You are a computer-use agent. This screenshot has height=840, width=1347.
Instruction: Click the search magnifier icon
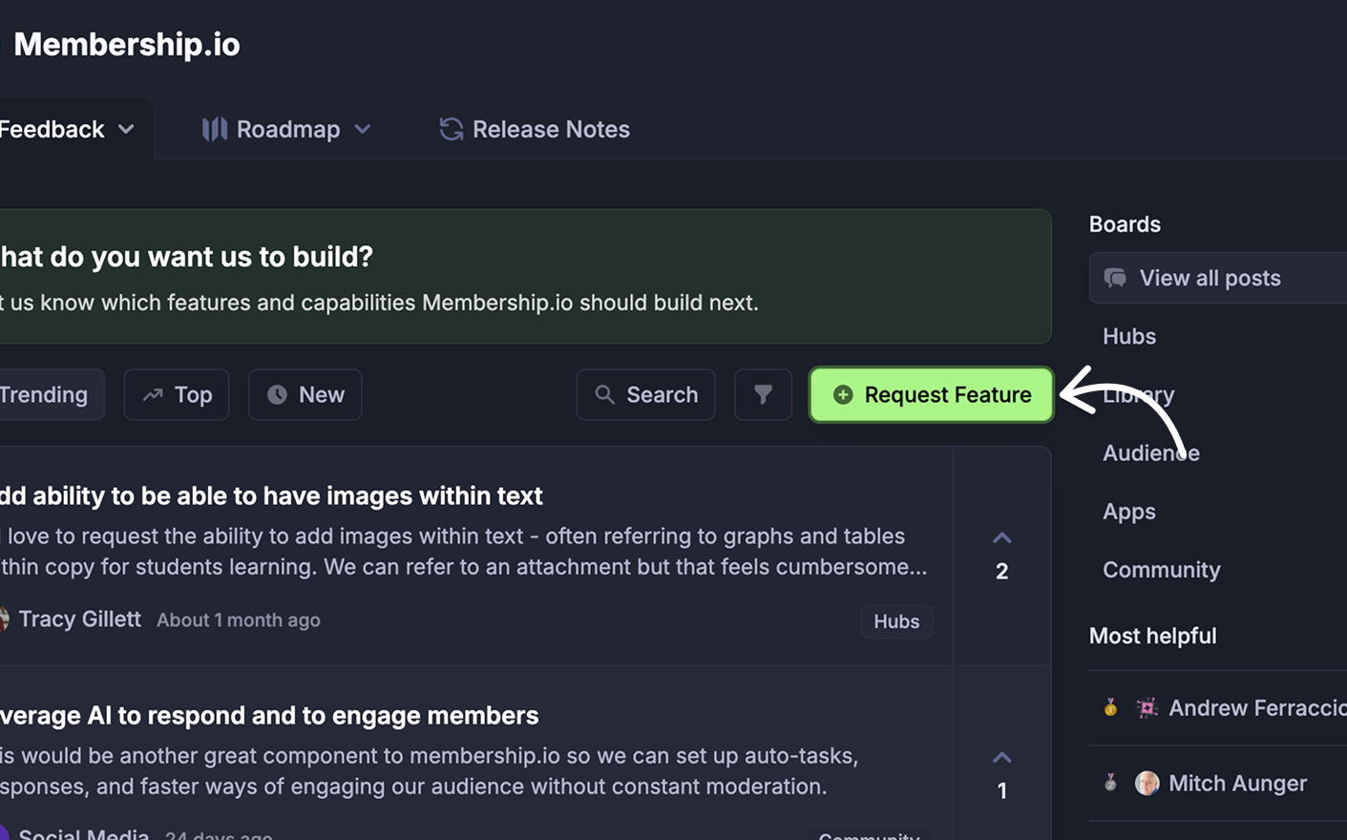pos(604,394)
